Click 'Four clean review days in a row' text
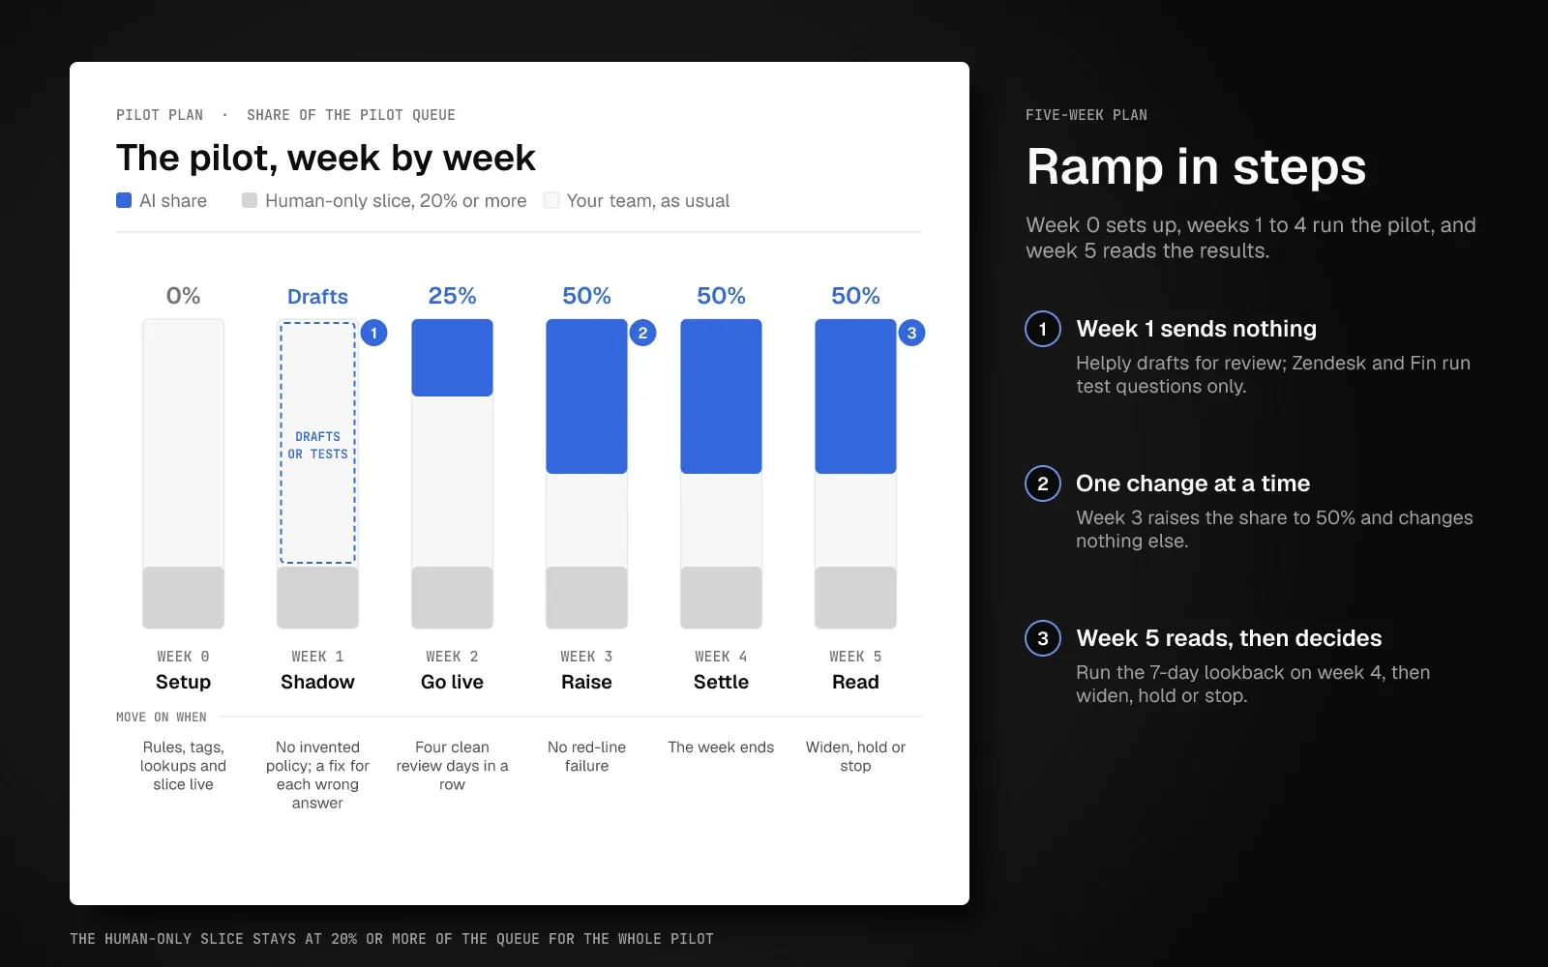 (x=452, y=766)
